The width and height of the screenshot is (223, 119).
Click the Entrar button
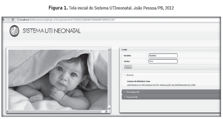[128, 67]
